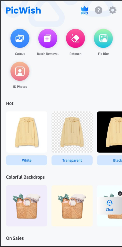Select hoodie thumbnail on white background
Viewport: 122px width, 247px height.
(x=27, y=132)
